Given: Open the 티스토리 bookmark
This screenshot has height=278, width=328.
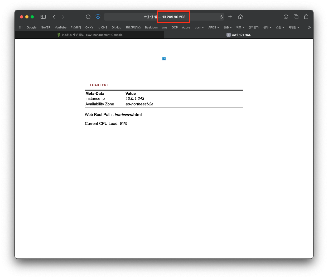Looking at the screenshot, I should point(76,27).
